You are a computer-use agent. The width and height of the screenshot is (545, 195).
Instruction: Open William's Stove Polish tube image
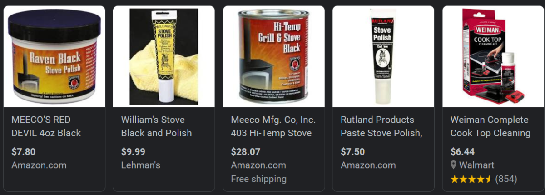(164, 56)
